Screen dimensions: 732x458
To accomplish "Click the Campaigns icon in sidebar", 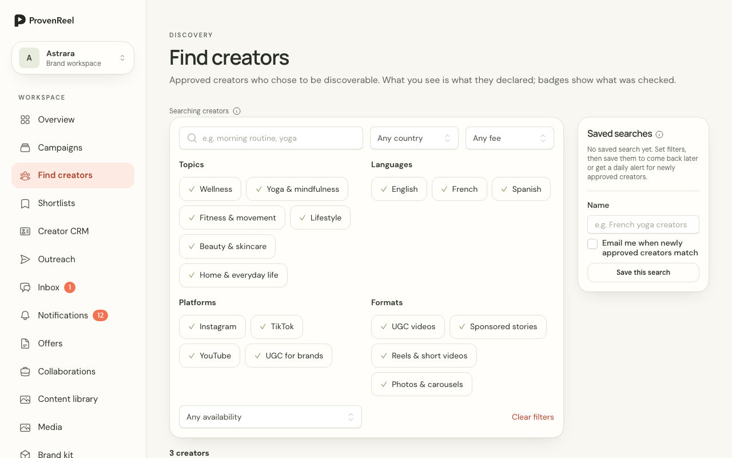I will [25, 148].
